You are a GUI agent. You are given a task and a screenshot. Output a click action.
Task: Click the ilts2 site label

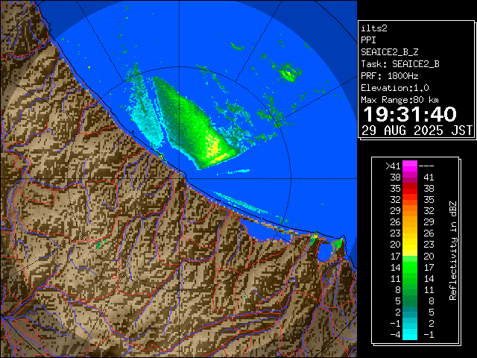coord(373,28)
